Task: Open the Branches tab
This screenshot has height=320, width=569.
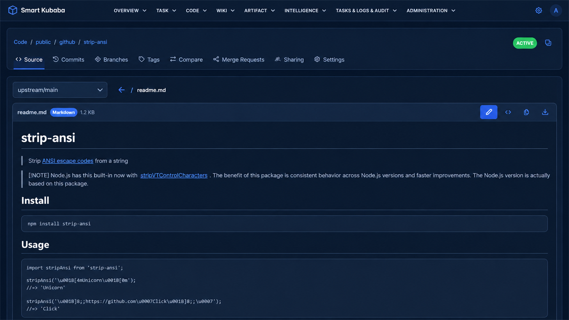Action: [x=111, y=60]
